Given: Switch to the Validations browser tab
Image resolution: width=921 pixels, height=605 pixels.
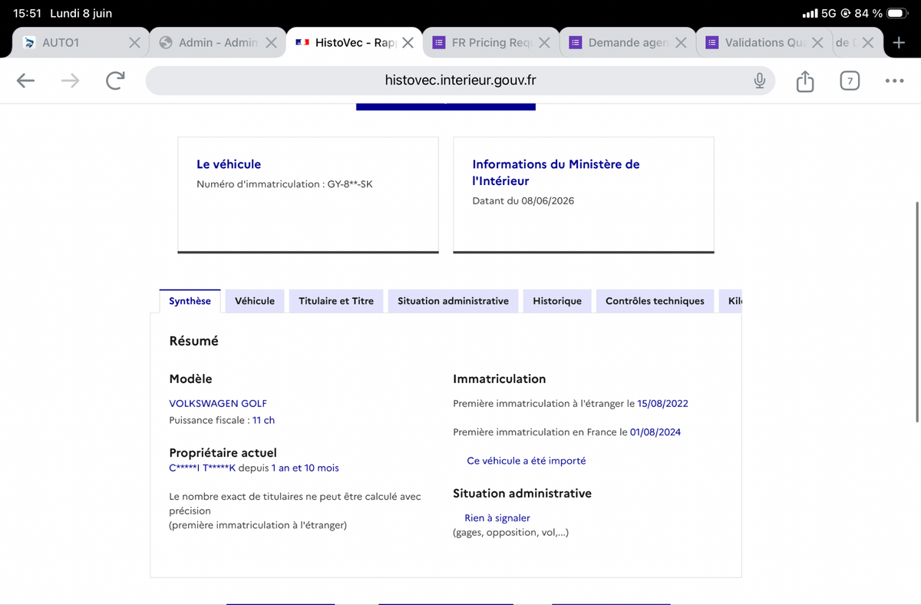Looking at the screenshot, I should pyautogui.click(x=758, y=43).
